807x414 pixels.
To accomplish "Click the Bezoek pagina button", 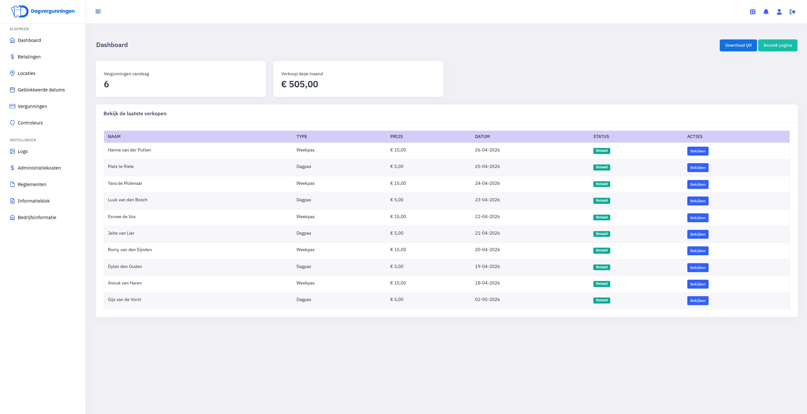I will (777, 45).
